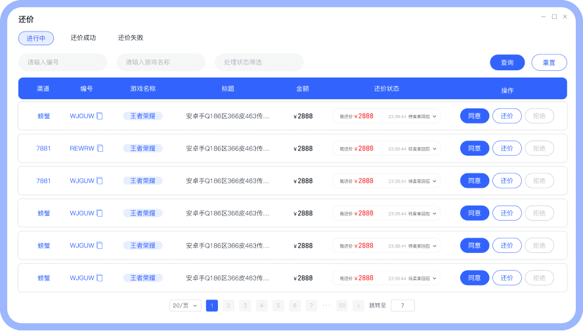Screen dimensions: 583x331
Task: Click 同意 in the 7881 WJGUW row
Action: click(475, 181)
